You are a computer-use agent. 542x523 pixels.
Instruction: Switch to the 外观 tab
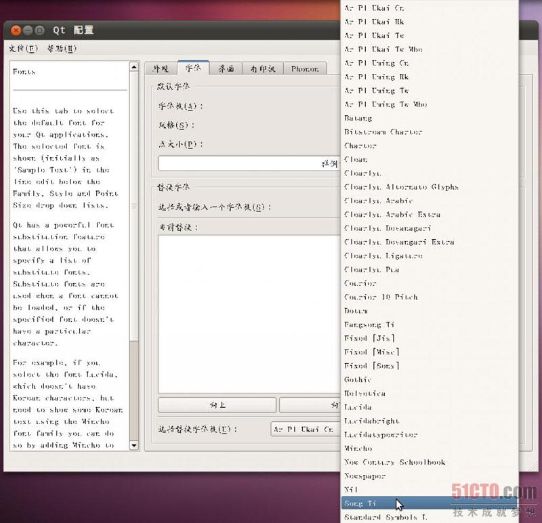[x=161, y=68]
